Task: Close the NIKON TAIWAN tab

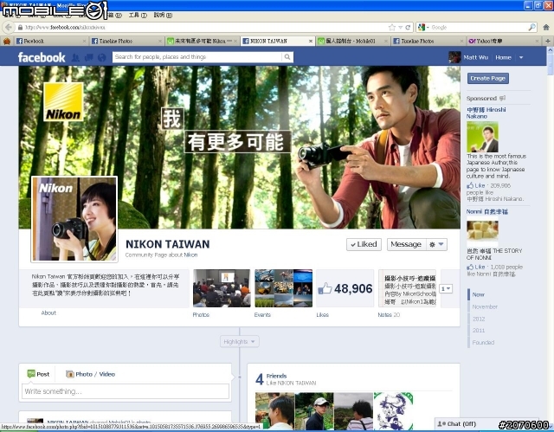Action: [310, 42]
